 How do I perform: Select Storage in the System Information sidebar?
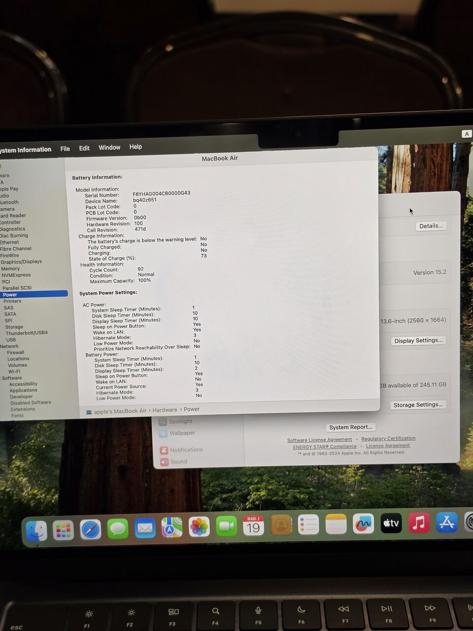(14, 327)
